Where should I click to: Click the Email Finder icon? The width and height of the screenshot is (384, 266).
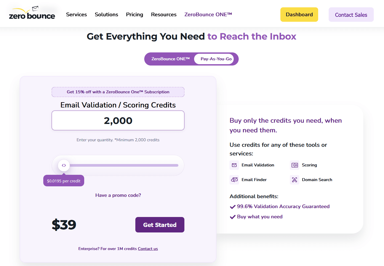(x=234, y=180)
